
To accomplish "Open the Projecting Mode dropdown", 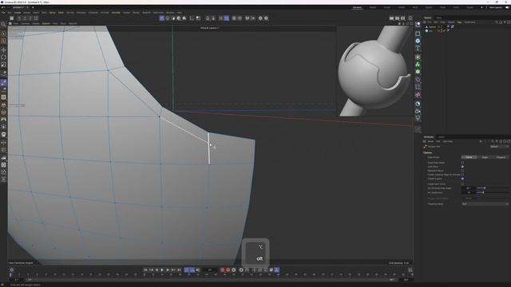I will point(485,204).
